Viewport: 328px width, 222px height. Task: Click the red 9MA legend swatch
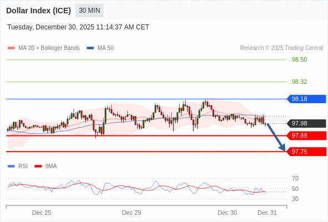click(38, 167)
